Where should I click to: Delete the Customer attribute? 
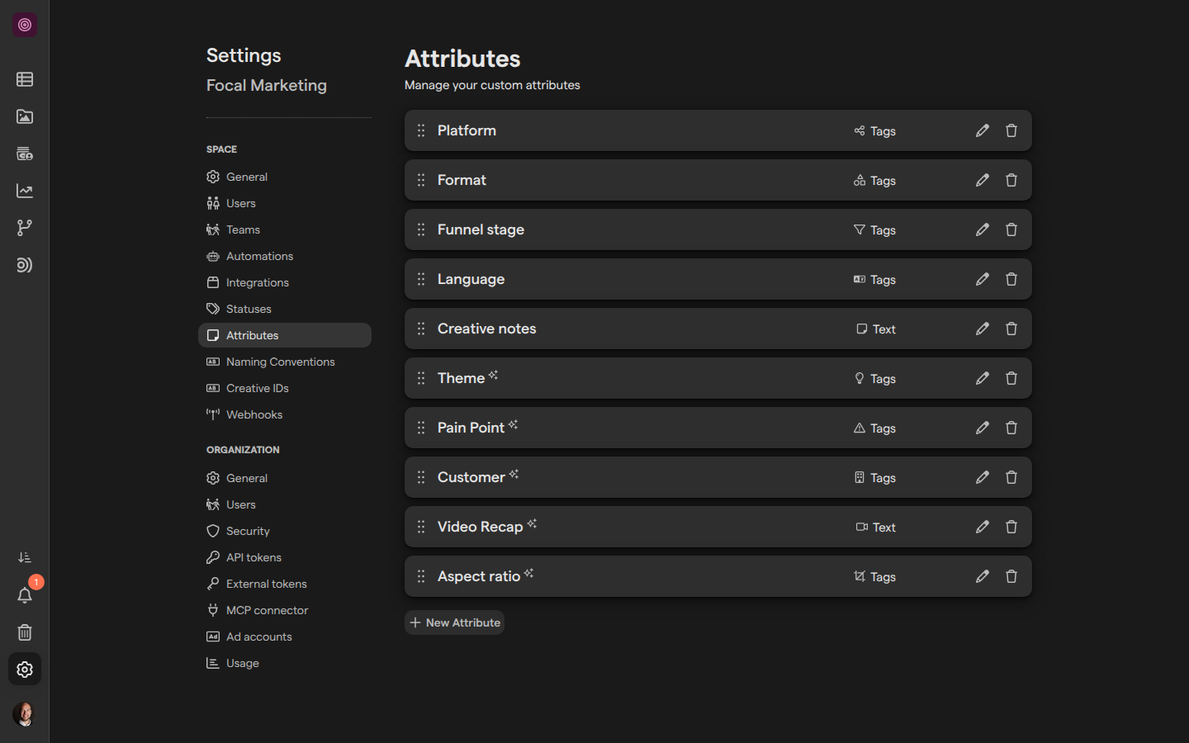pos(1011,477)
